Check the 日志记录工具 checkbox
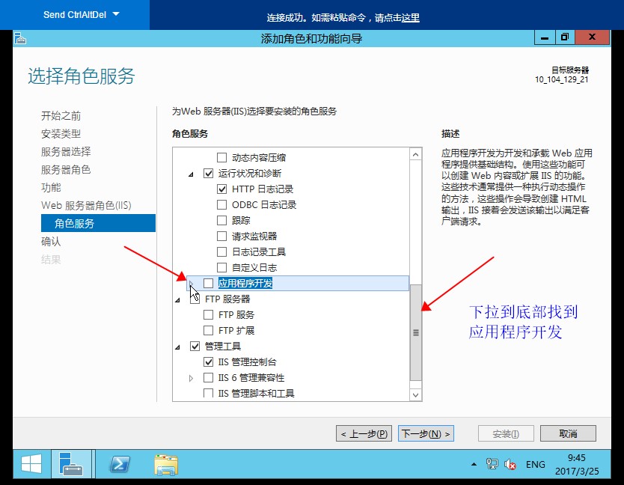The image size is (624, 485). [221, 252]
